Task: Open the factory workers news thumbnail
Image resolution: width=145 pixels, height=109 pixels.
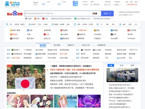Action: (x=122, y=75)
